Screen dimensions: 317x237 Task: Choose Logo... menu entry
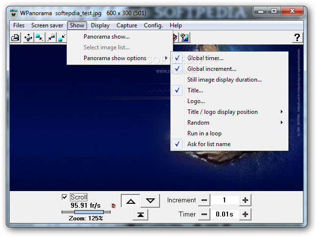229,101
